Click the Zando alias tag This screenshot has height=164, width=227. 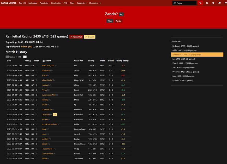coord(118,21)
